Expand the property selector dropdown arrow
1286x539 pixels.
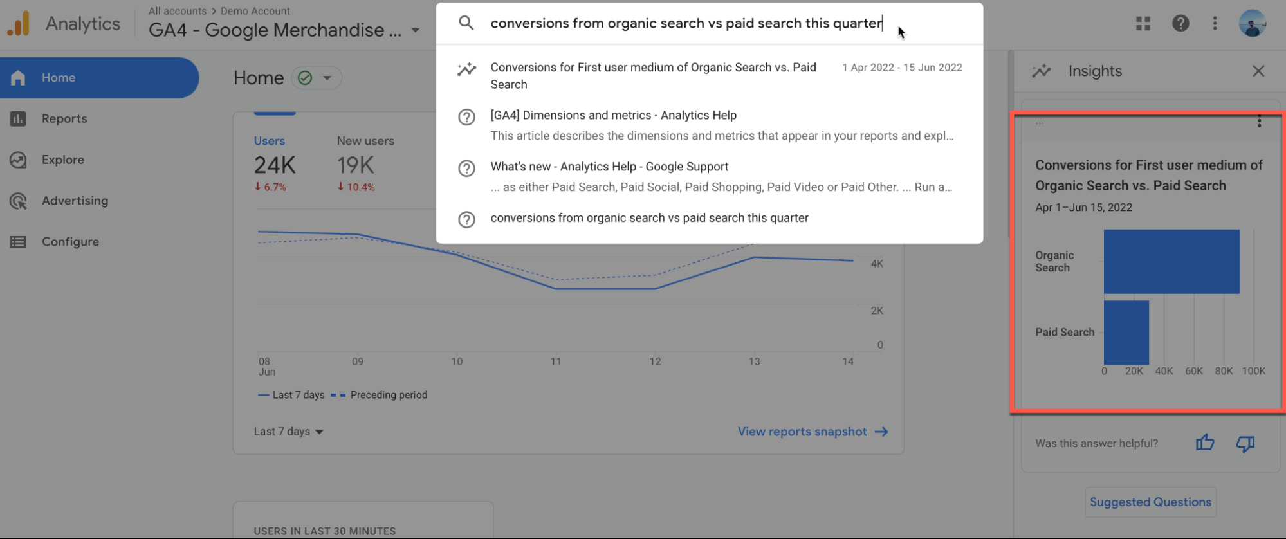pos(416,30)
